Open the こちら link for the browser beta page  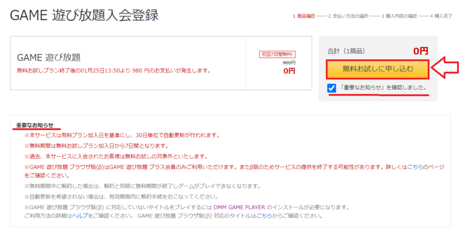pyautogui.click(x=415, y=167)
